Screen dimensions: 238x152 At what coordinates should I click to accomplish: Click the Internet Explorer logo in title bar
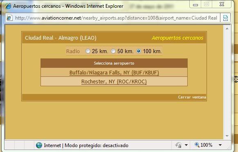(x=8, y=6)
